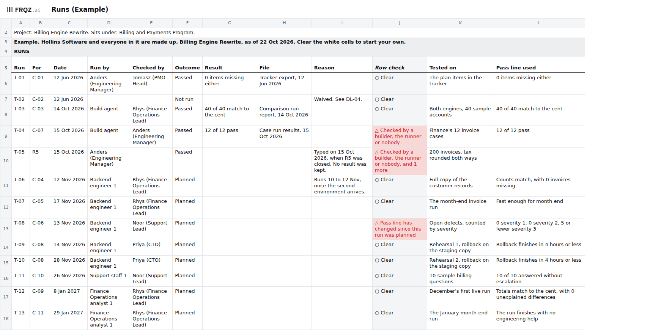
Task: Select the column G header
Action: (230, 23)
